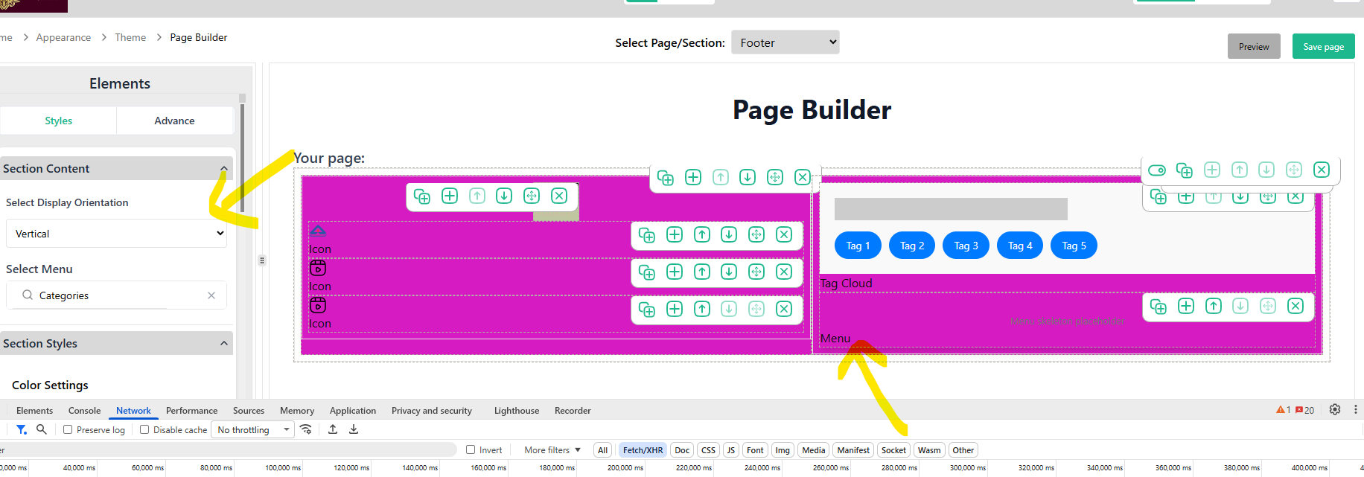Viewport: 1364px width, 477px height.
Task: Add an element after the third Icon element
Action: point(675,309)
